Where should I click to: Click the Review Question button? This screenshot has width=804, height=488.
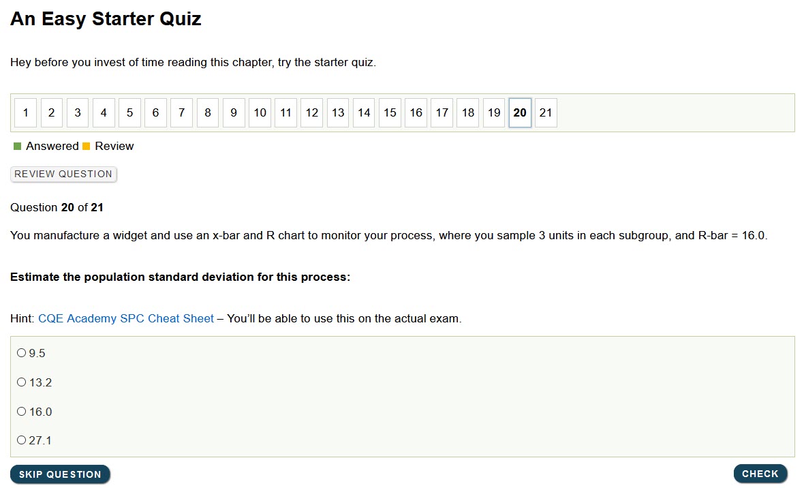tap(63, 174)
